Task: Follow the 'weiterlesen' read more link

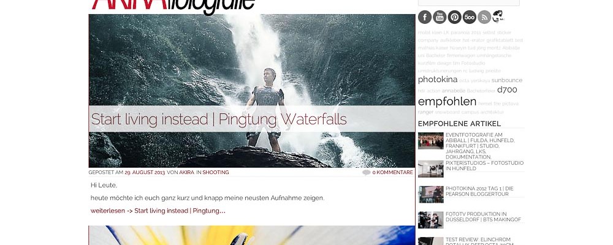Action: pos(158,211)
